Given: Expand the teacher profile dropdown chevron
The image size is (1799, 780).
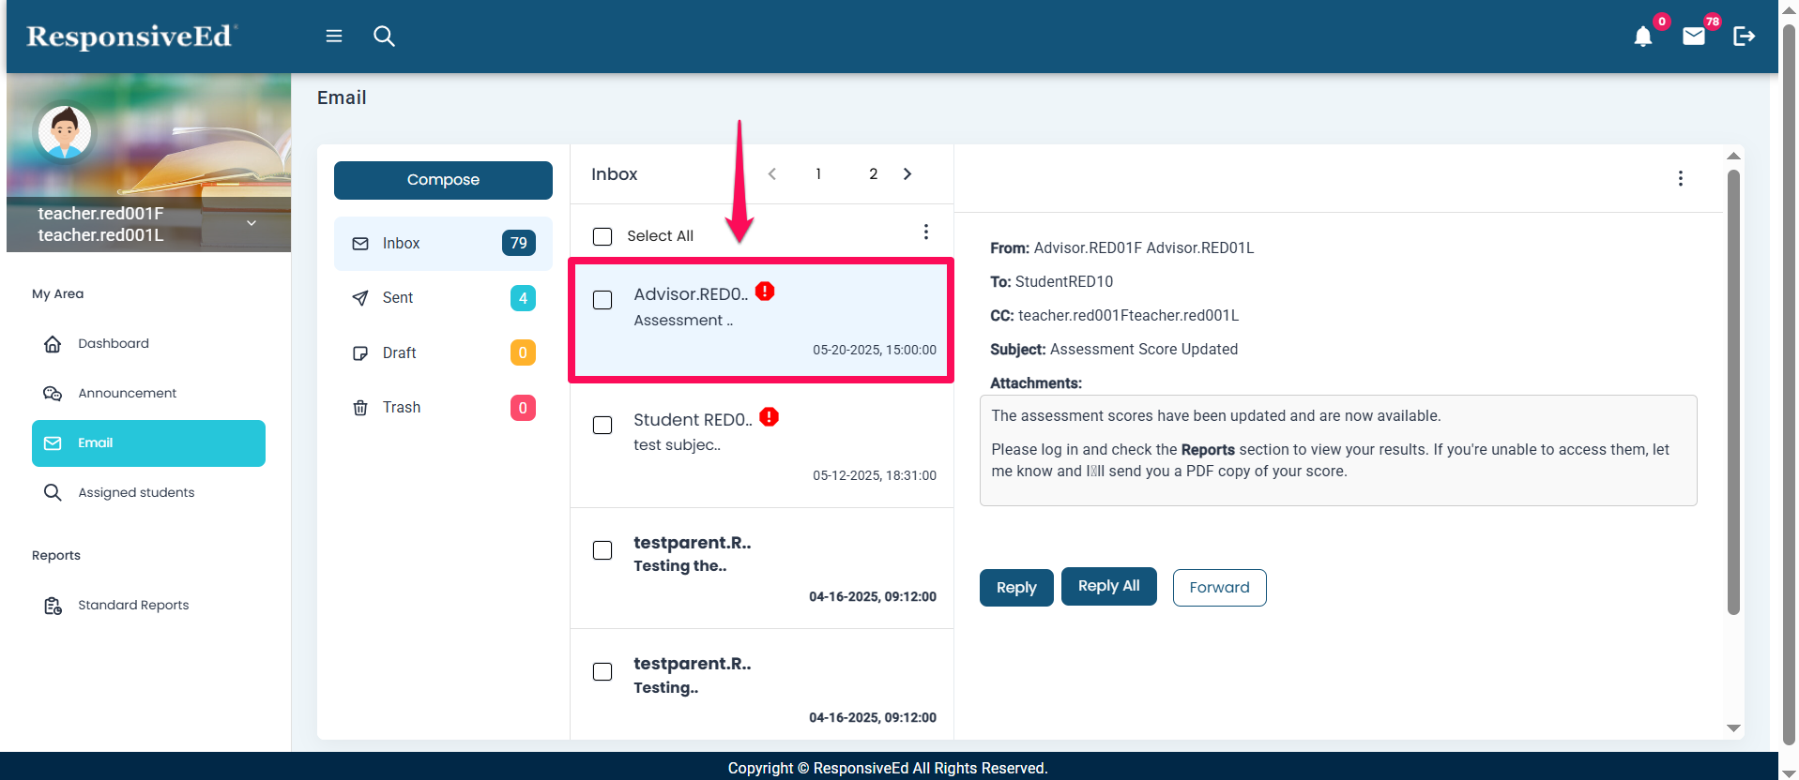Looking at the screenshot, I should 252,223.
